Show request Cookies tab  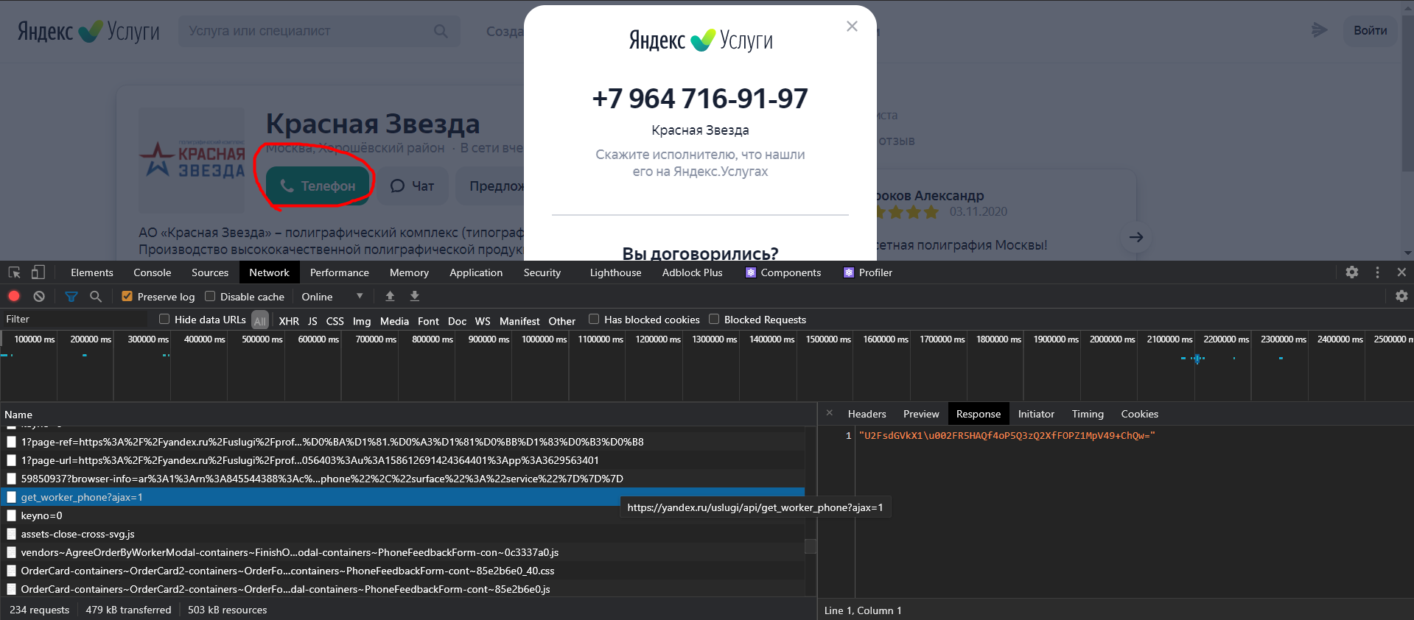point(1139,414)
